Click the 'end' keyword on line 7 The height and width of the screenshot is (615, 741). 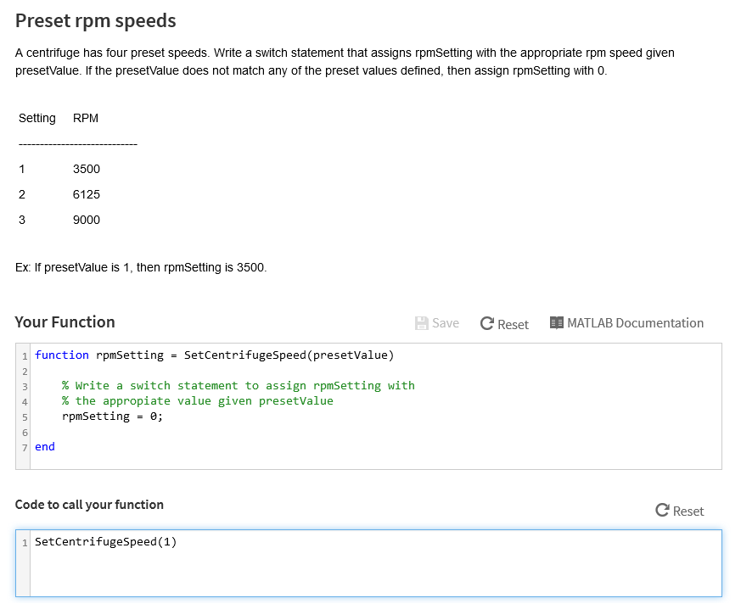(43, 446)
